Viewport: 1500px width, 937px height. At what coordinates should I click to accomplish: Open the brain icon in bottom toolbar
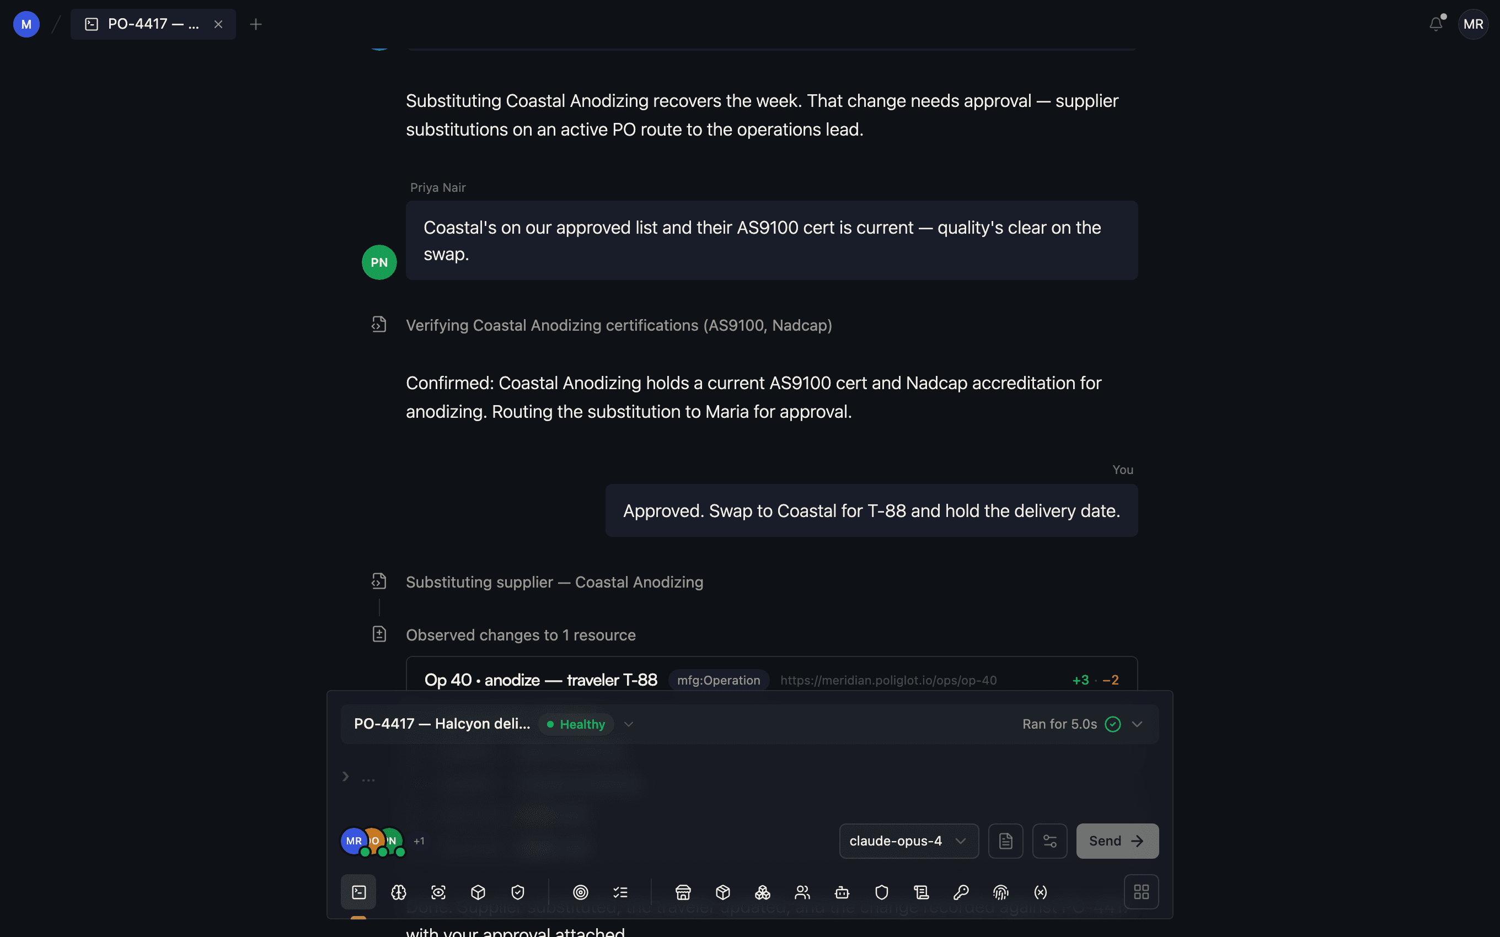(399, 892)
